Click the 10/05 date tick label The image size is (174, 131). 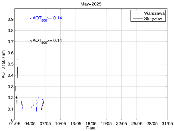click(60, 124)
